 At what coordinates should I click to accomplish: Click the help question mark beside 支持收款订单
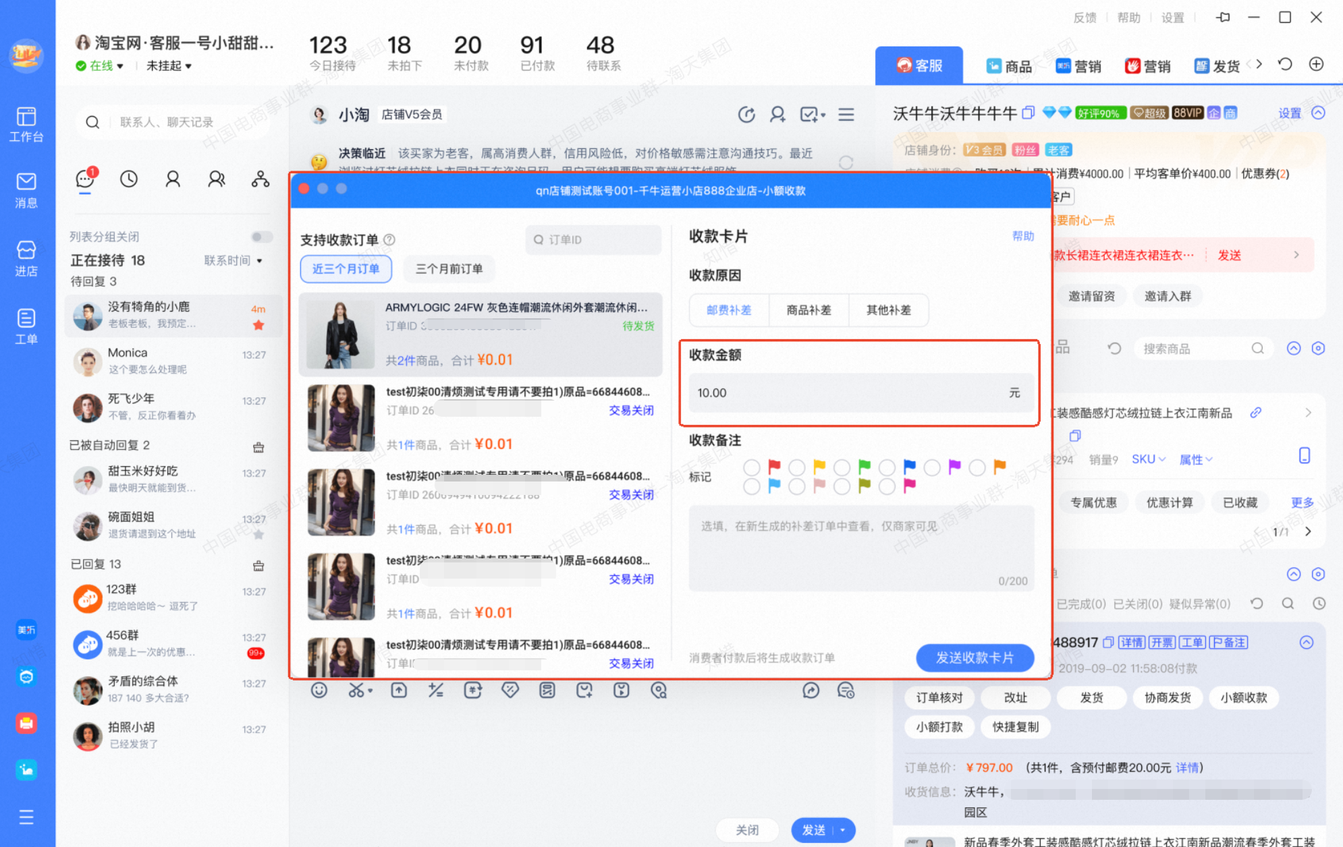point(389,239)
